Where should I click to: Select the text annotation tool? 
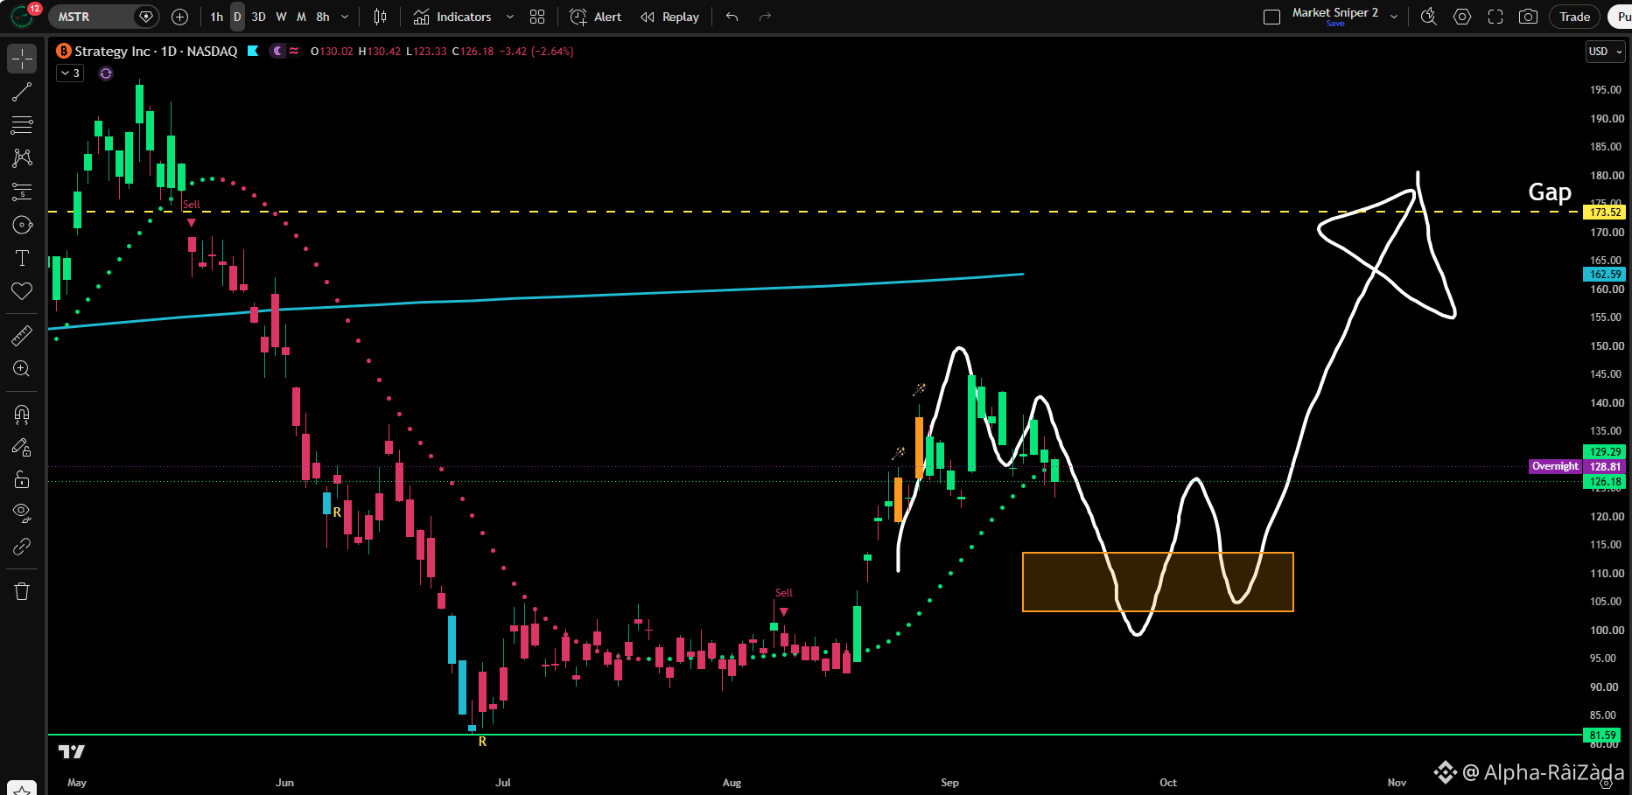click(x=22, y=258)
